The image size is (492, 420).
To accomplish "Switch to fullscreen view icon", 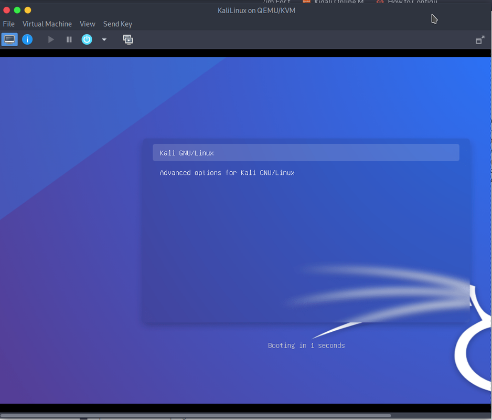I will tap(480, 40).
